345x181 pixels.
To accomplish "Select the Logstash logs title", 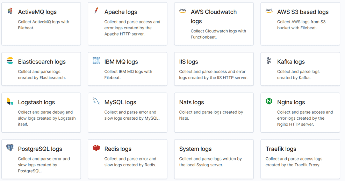I will 36,102.
